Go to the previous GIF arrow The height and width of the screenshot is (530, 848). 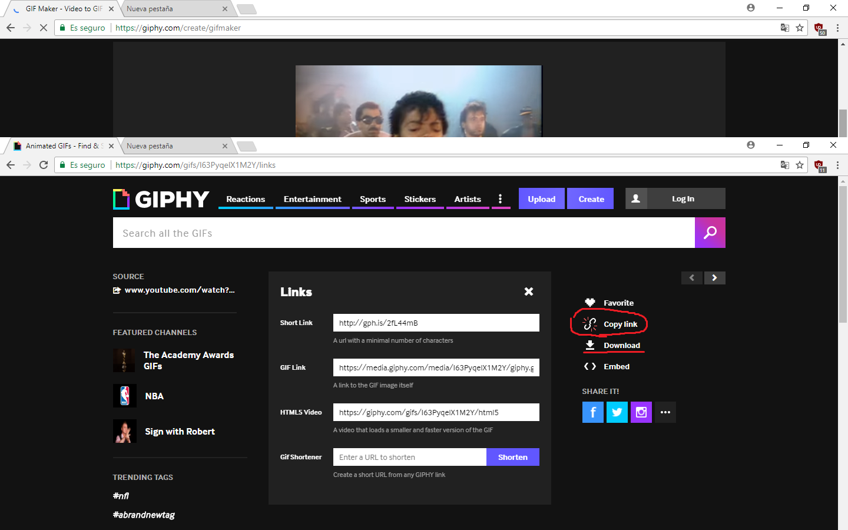tap(692, 278)
